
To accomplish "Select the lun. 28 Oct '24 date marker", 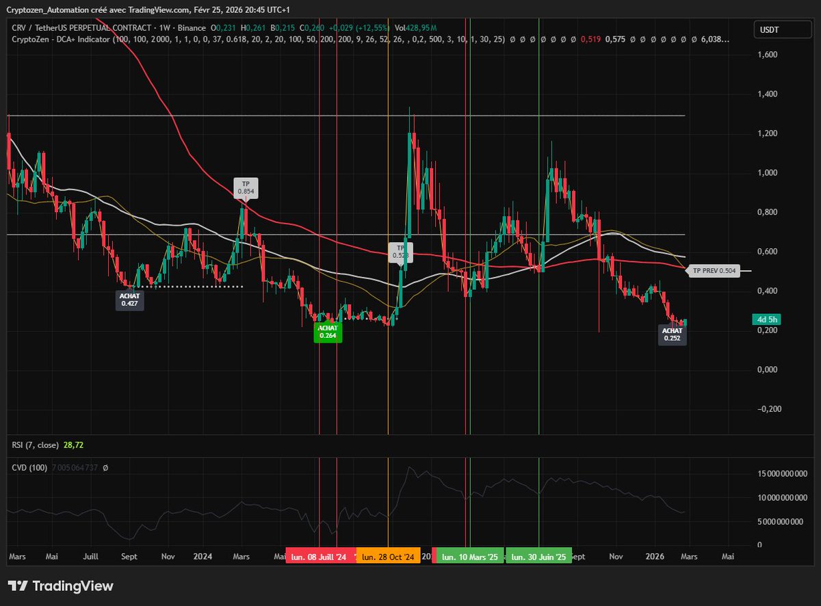I will point(389,557).
